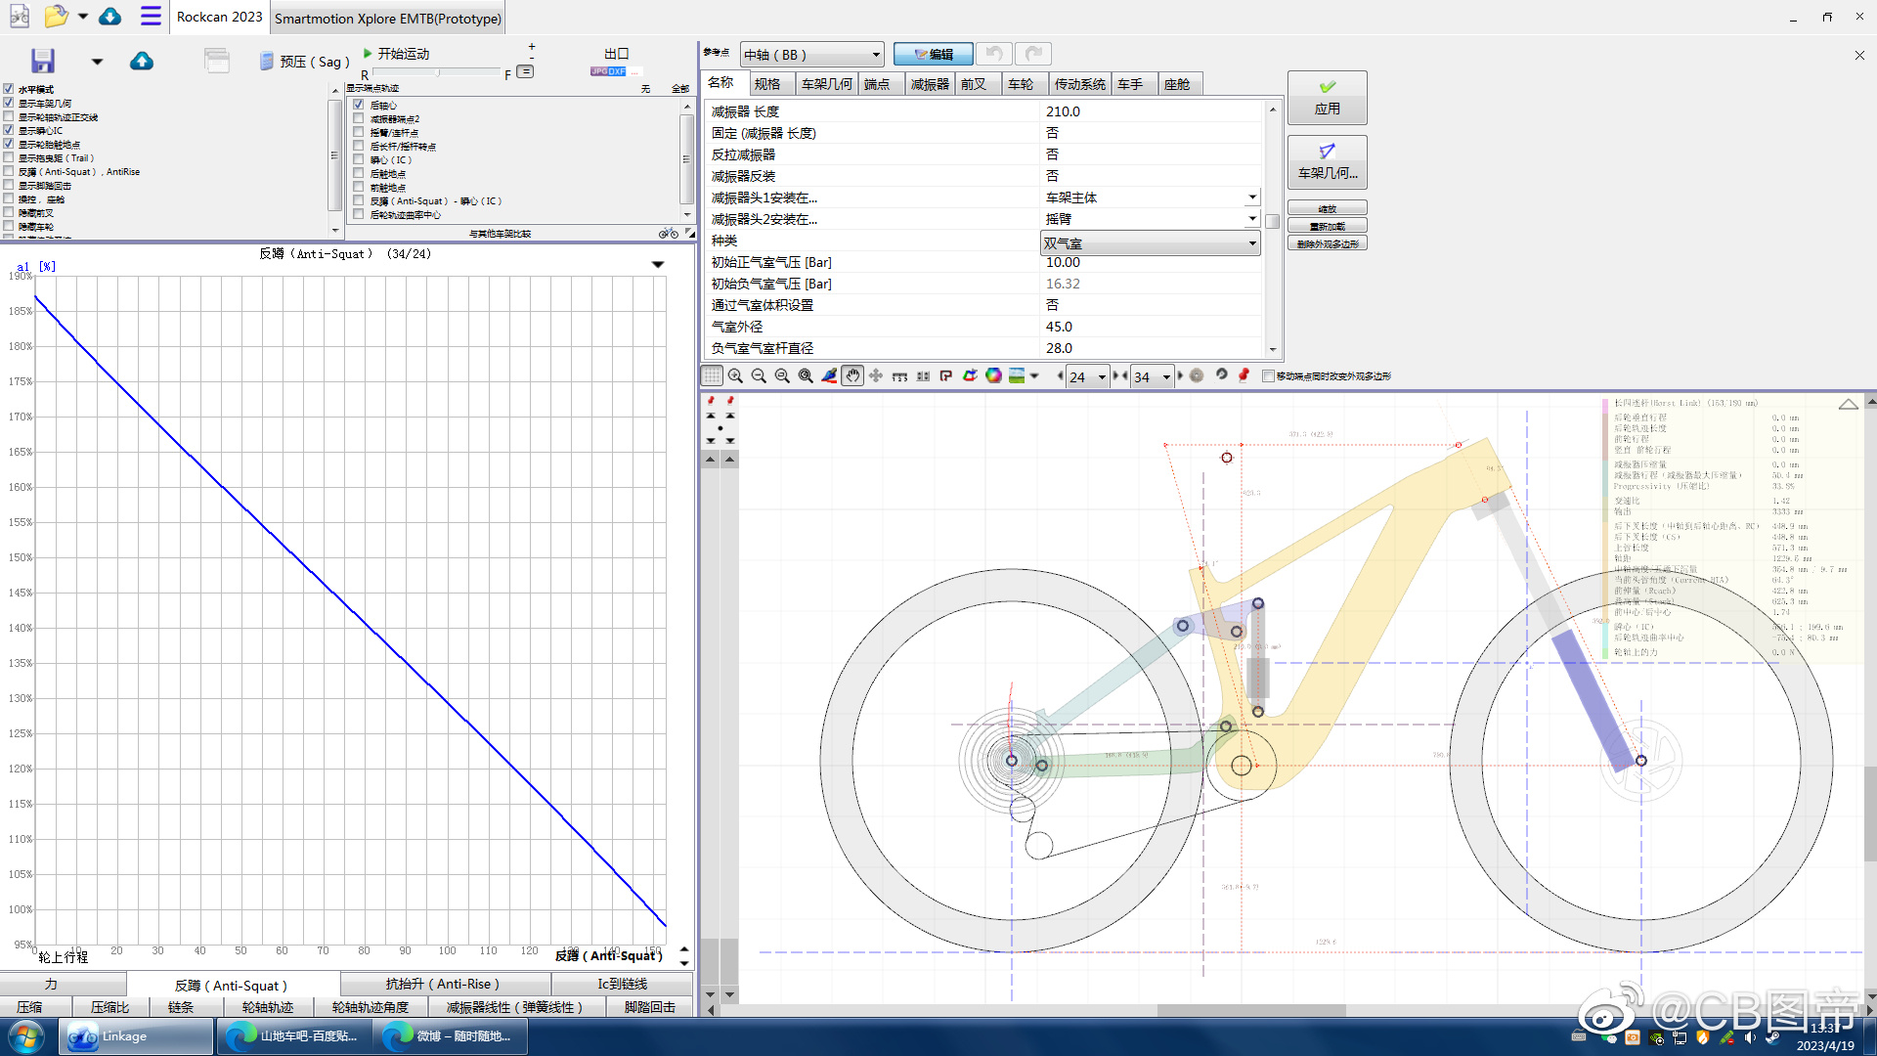Screen dimensions: 1877x1056
Task: Click the ruler measurement icon
Action: click(x=899, y=375)
